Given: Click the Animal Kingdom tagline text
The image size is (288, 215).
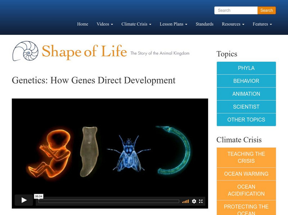Looking at the screenshot, I should 160,53.
